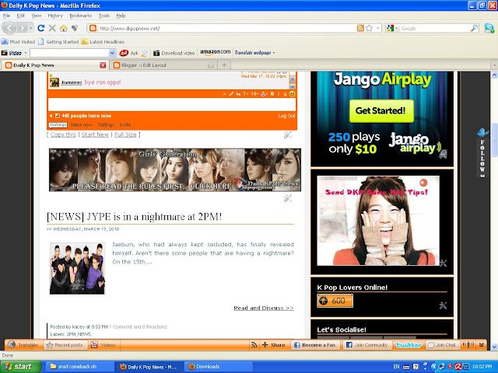Click the broadcast signal icon in the bottom toolbar

(468, 345)
